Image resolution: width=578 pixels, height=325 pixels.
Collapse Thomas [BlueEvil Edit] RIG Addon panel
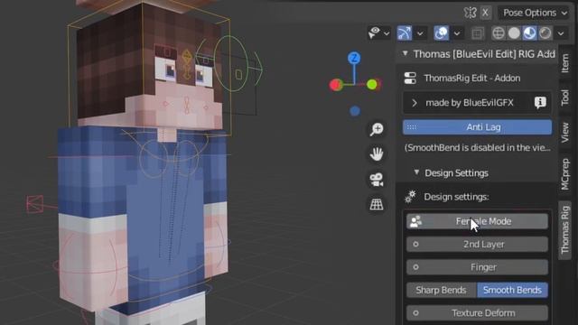(x=406, y=54)
